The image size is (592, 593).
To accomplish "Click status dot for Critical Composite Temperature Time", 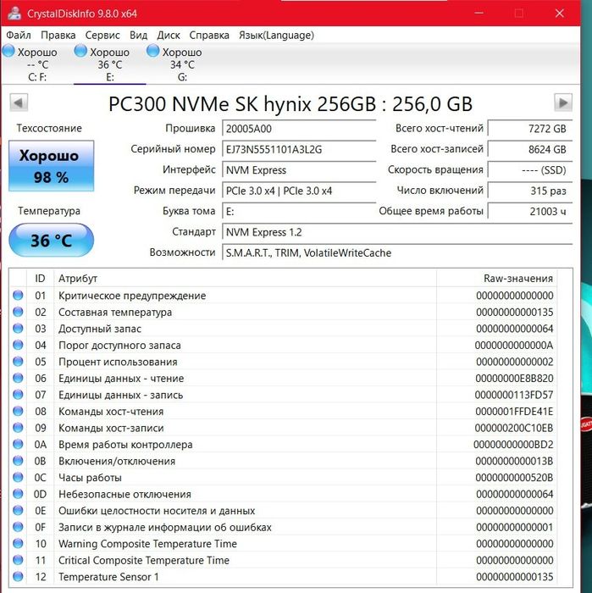I will (18, 560).
